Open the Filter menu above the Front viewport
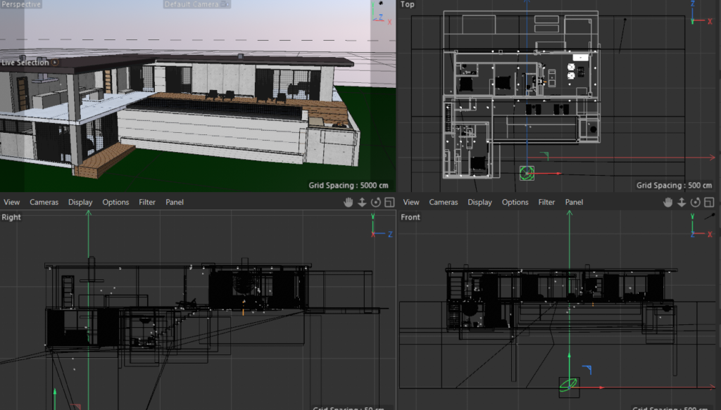Viewport: 721px width, 410px height. tap(546, 203)
